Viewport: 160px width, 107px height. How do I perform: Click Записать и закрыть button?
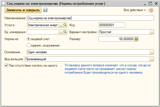pyautogui.click(x=23, y=10)
